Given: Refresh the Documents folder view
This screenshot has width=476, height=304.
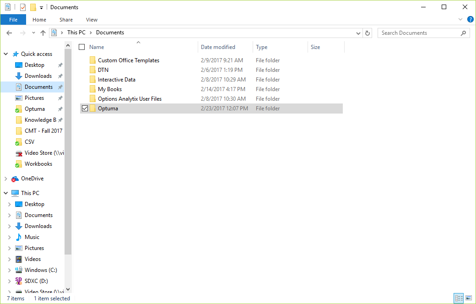Looking at the screenshot, I should [x=368, y=33].
